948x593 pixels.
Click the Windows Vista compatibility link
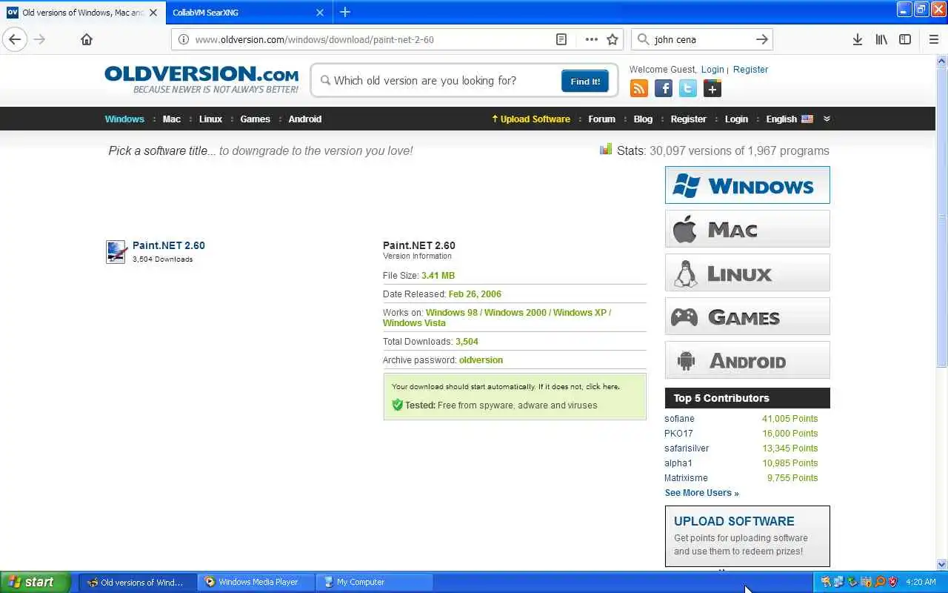coord(414,323)
